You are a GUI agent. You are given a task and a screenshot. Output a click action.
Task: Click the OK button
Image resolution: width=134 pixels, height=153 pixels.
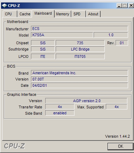(120, 146)
